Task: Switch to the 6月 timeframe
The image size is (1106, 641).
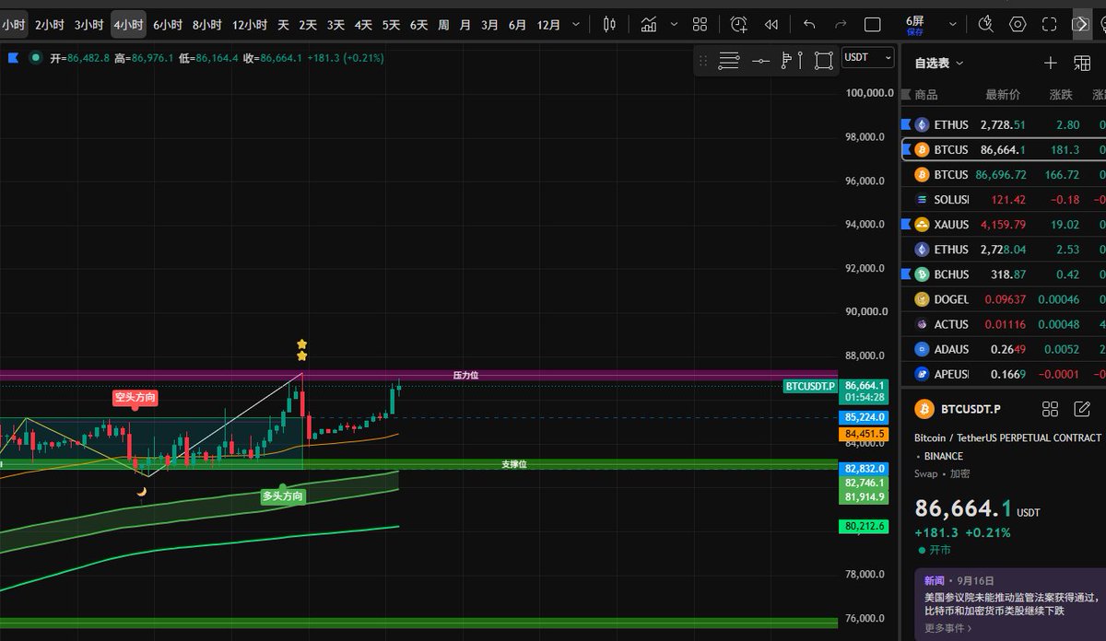Action: point(518,25)
